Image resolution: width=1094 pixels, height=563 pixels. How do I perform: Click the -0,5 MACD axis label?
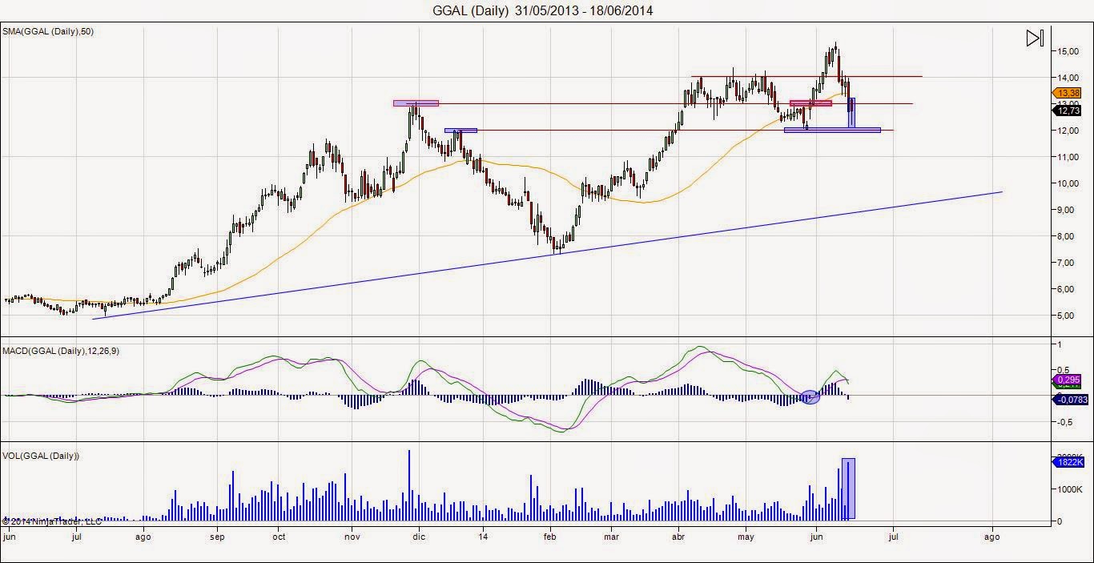point(1064,421)
